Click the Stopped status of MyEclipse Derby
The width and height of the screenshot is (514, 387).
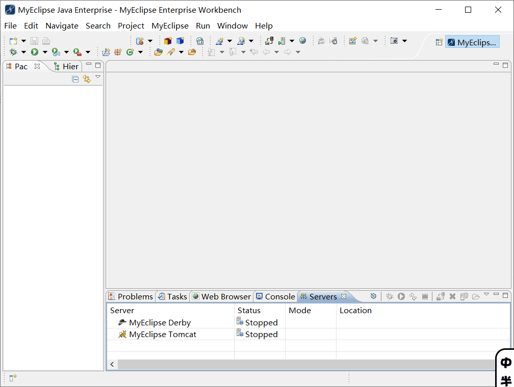pos(258,322)
